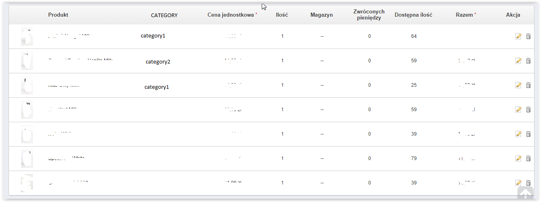Image resolution: width=541 pixels, height=202 pixels.
Task: Click quantity 1 in the 79-available row
Action: 283,158
